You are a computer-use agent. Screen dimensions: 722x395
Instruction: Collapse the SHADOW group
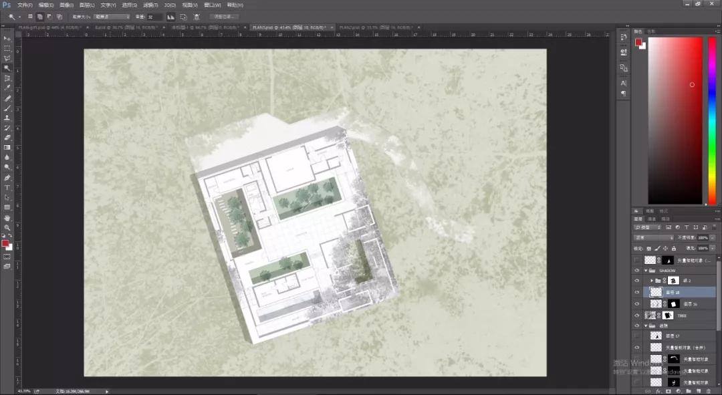646,270
